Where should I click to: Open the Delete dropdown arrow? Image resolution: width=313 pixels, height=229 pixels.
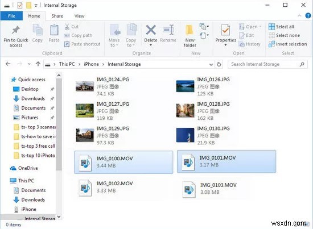coord(151,45)
